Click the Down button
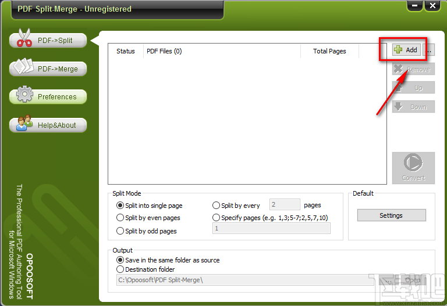This screenshot has height=306, width=447. 413,107
